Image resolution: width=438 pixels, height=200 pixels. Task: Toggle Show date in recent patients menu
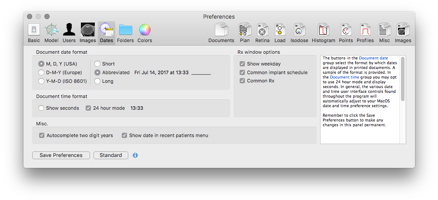tap(165, 135)
